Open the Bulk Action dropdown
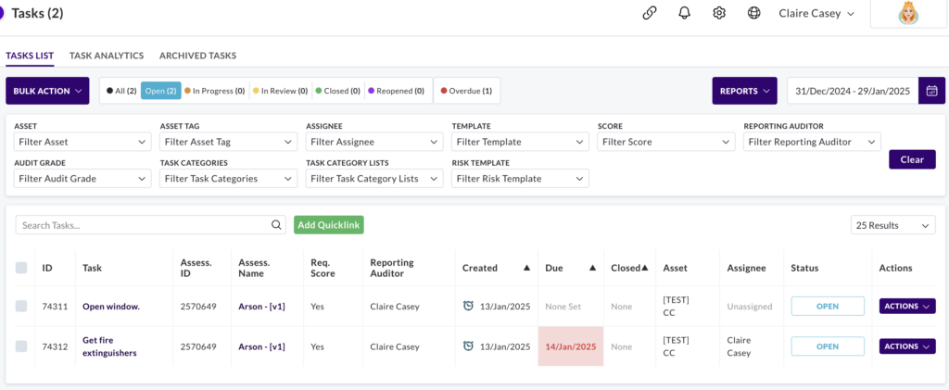 click(x=47, y=91)
